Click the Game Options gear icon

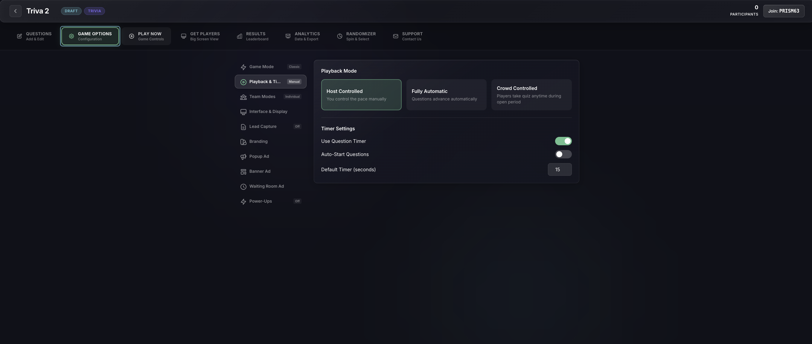click(71, 36)
